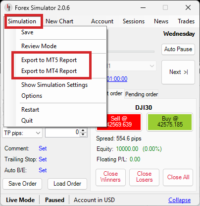
Task: Open the New Chart menu
Action: pos(59,21)
